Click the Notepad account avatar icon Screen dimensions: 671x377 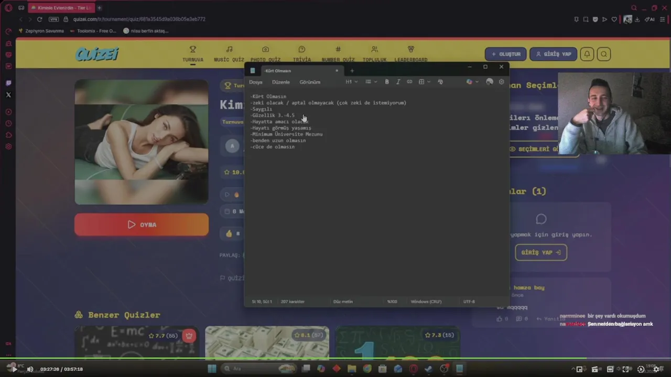(490, 82)
